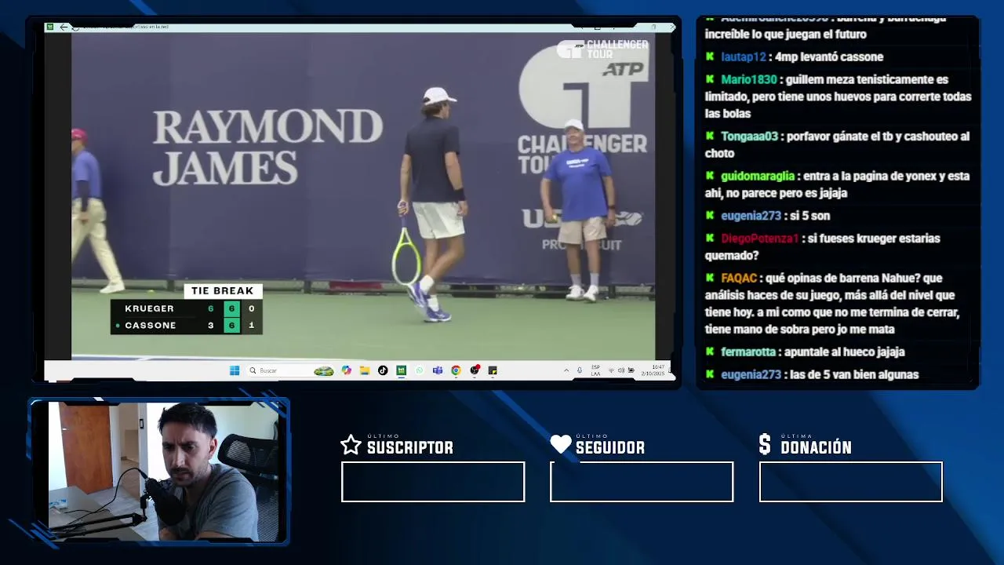Click username lautap12 in chat
Viewport: 1004px width, 565px height.
[743, 56]
